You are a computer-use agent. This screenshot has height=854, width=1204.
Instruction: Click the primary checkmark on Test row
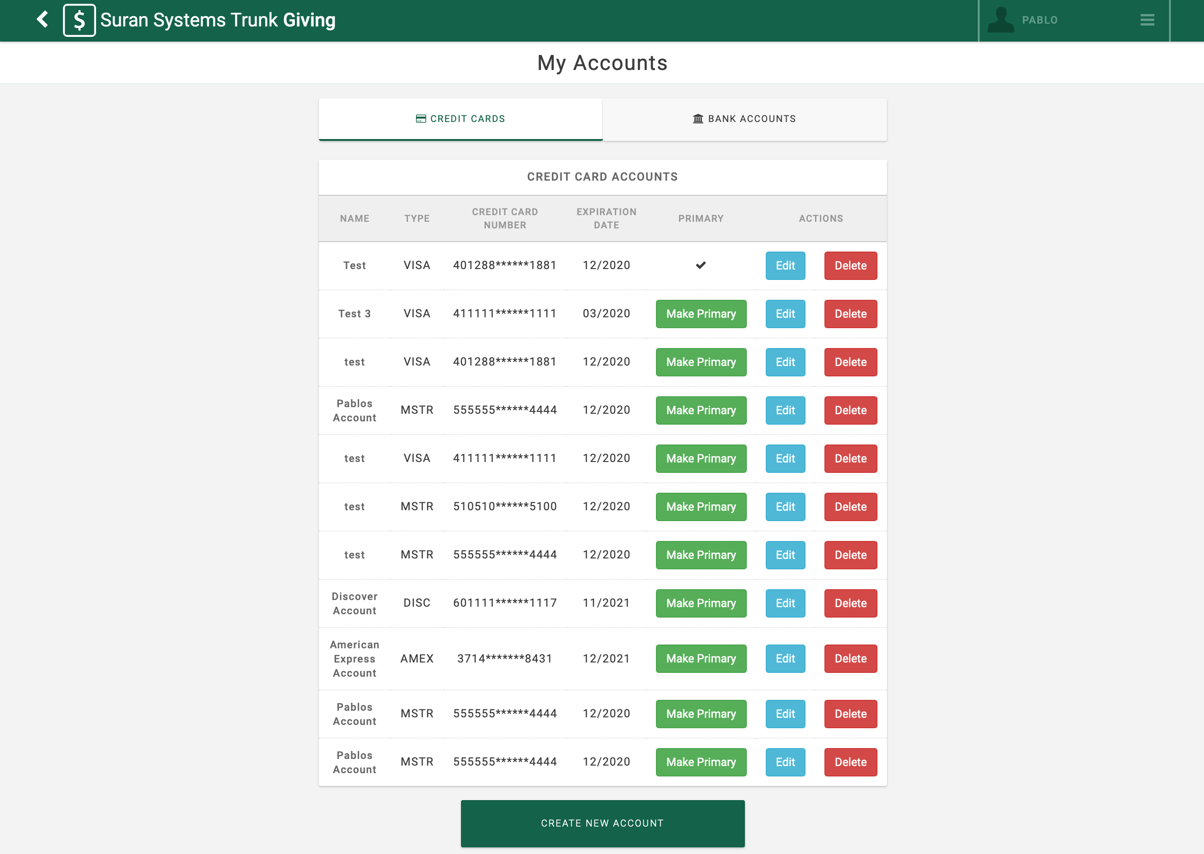click(x=700, y=266)
